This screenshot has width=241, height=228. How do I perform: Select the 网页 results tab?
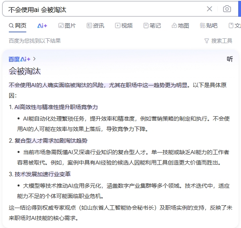click(18, 26)
